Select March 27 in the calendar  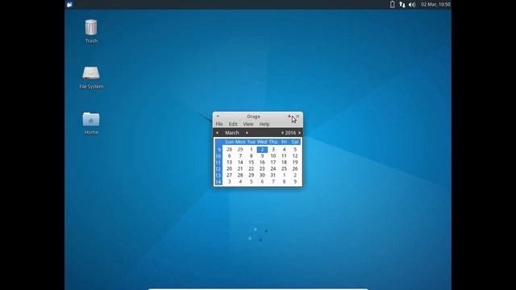pyautogui.click(x=229, y=176)
